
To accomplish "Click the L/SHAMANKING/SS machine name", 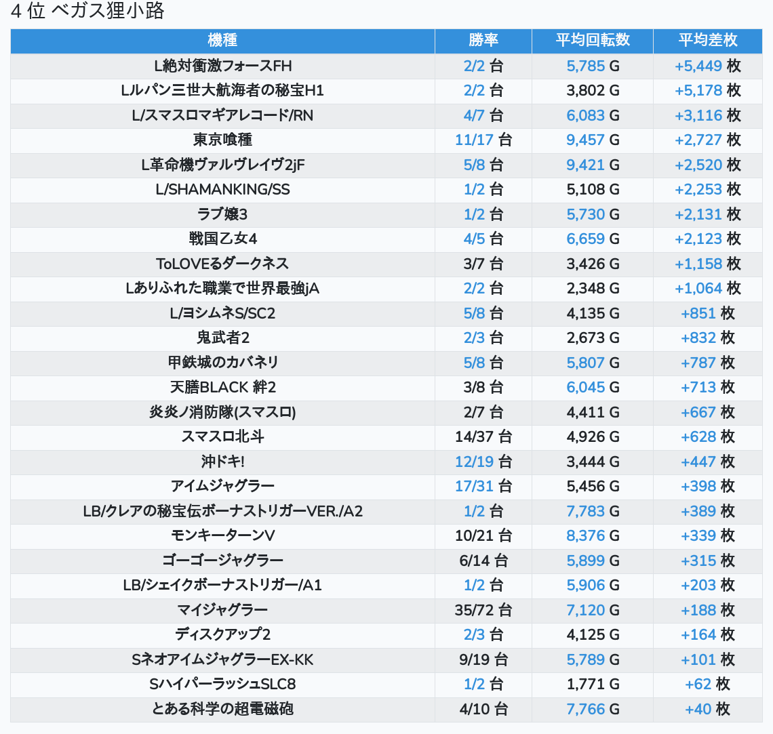I will [x=222, y=190].
